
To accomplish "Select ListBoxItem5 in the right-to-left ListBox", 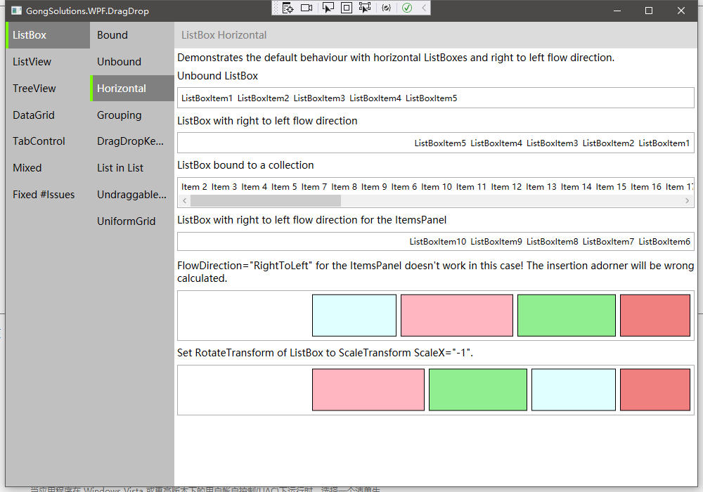I will click(440, 143).
